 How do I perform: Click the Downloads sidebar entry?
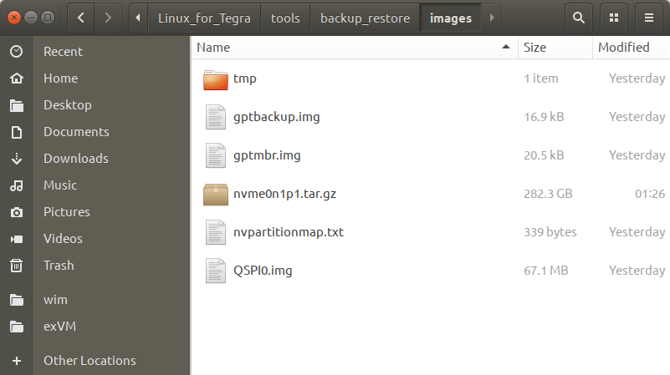pos(75,159)
